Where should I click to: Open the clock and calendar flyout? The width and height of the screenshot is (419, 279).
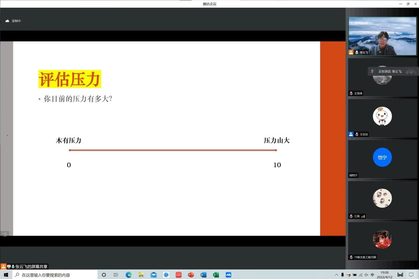[384, 275]
